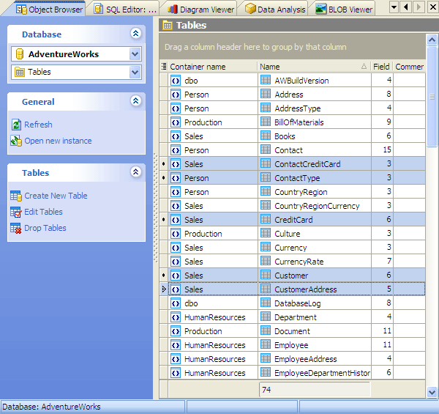The height and width of the screenshot is (414, 439).
Task: Click the 74 row count footer cell
Action: click(x=315, y=390)
